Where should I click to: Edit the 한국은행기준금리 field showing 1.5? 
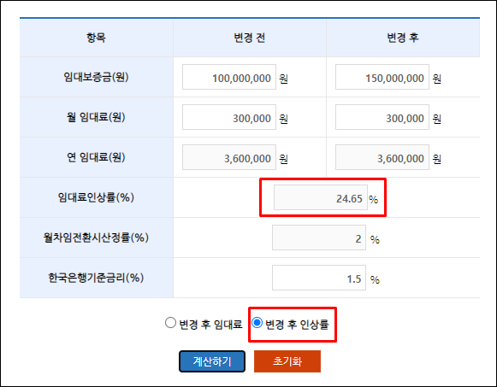click(x=319, y=278)
